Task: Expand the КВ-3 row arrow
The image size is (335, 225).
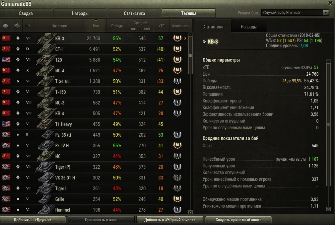Action: (x=185, y=39)
